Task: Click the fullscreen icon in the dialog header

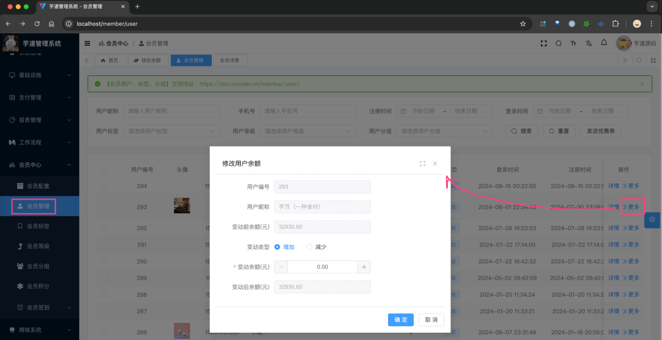Action: coord(422,164)
